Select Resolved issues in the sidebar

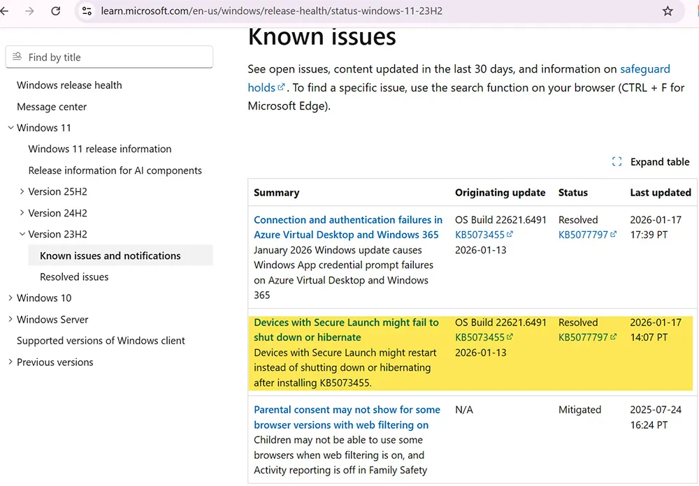click(73, 277)
